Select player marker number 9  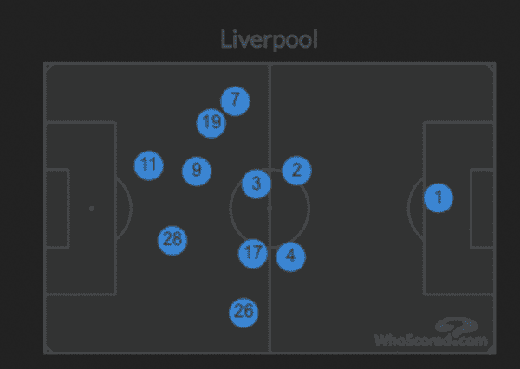point(197,171)
